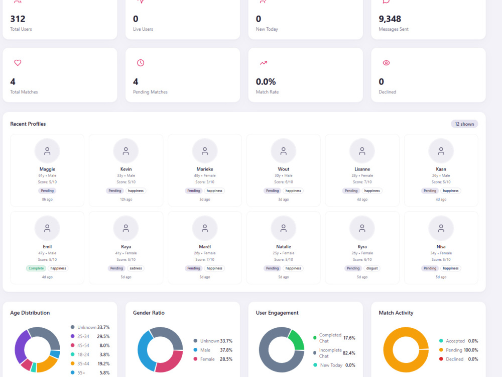Click the pink 45-54 legend dot

coord(72,345)
